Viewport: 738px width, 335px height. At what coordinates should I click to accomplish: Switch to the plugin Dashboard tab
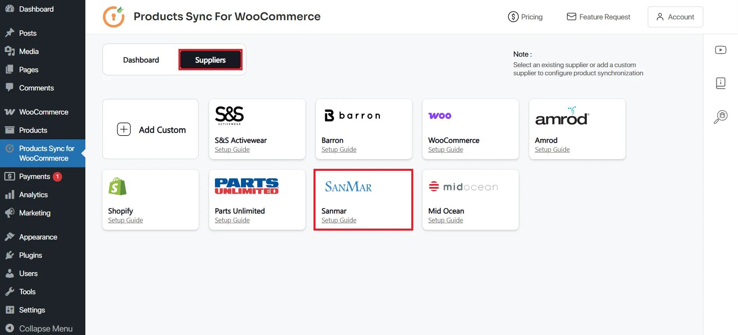click(x=141, y=59)
